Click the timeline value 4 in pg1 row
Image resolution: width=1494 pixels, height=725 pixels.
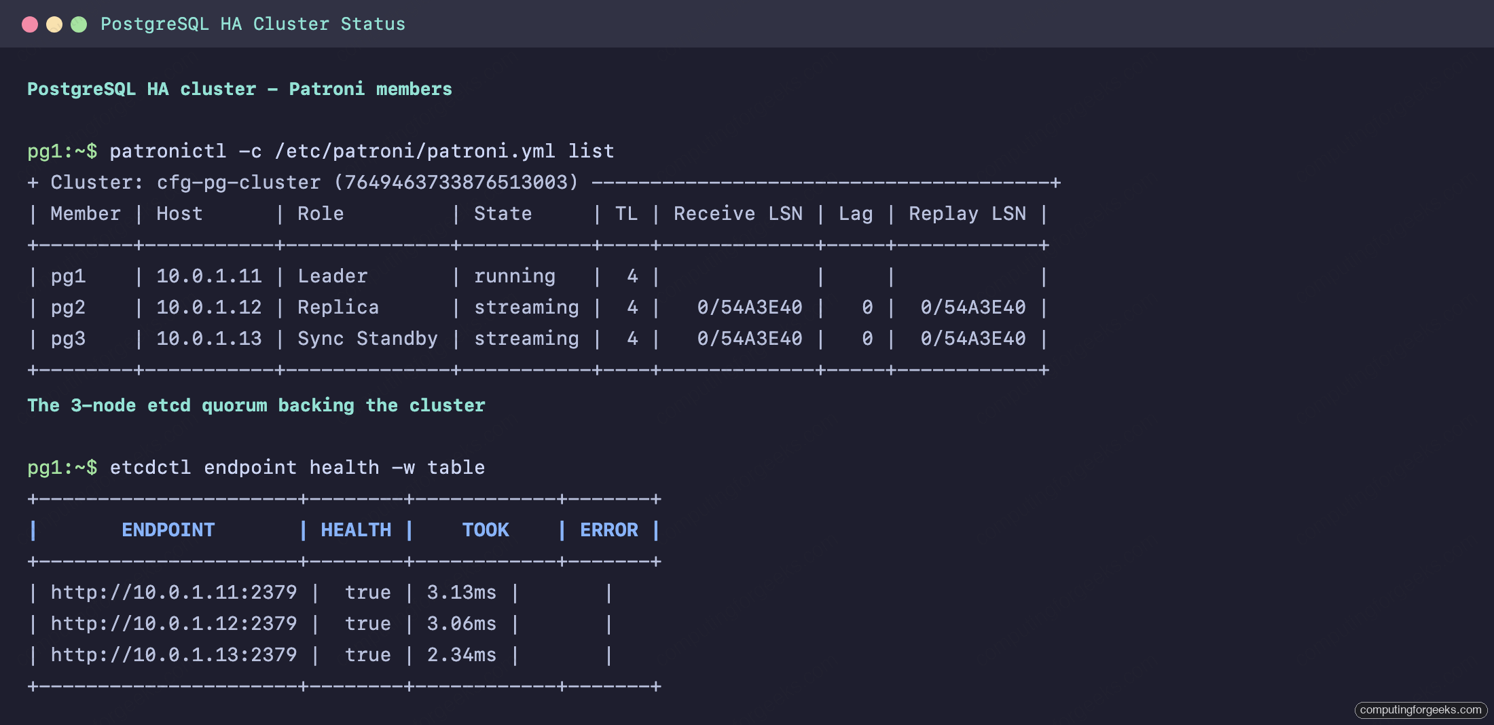point(632,276)
